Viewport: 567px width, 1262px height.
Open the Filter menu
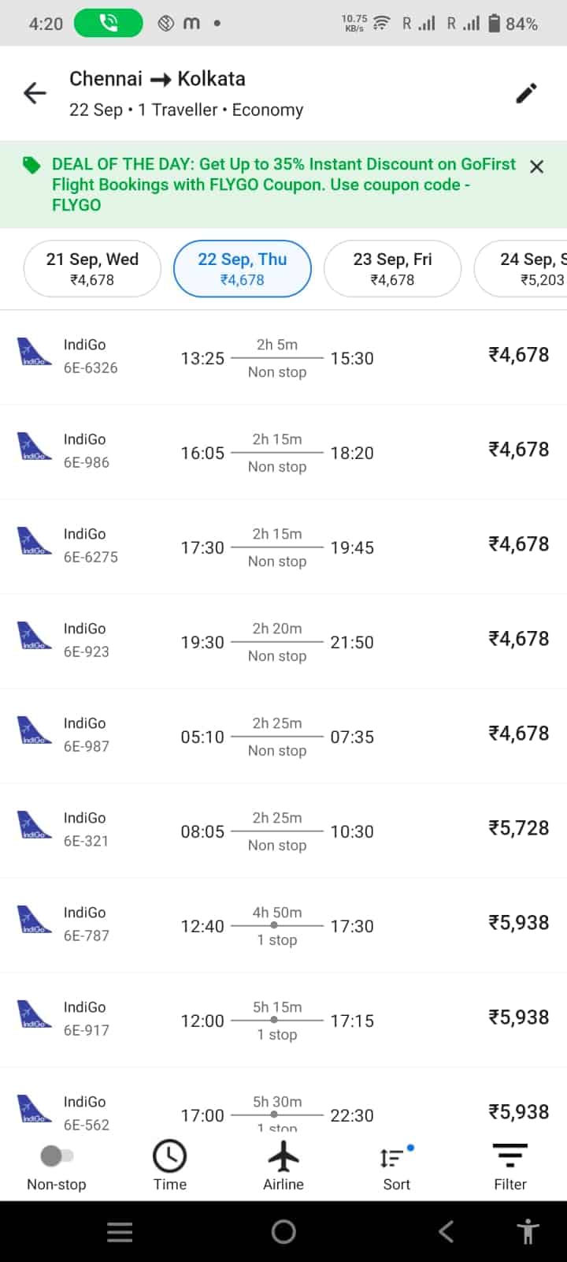pos(510,1157)
